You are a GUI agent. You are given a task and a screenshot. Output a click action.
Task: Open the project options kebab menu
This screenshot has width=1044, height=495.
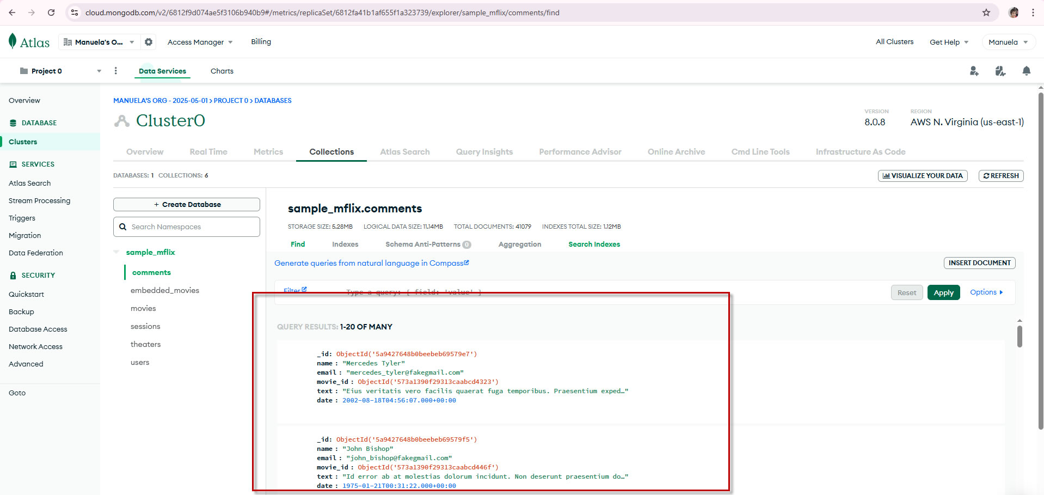point(115,71)
